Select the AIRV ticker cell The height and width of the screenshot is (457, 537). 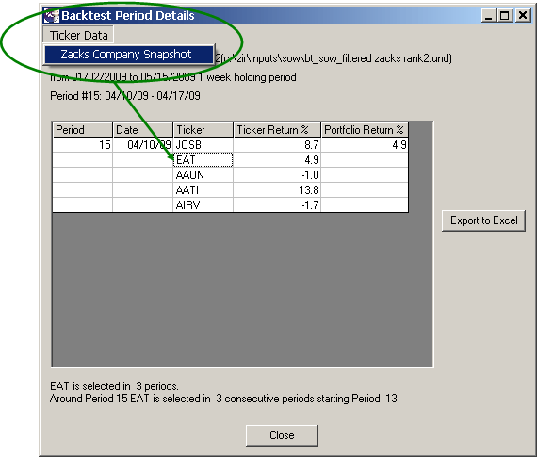tap(203, 205)
